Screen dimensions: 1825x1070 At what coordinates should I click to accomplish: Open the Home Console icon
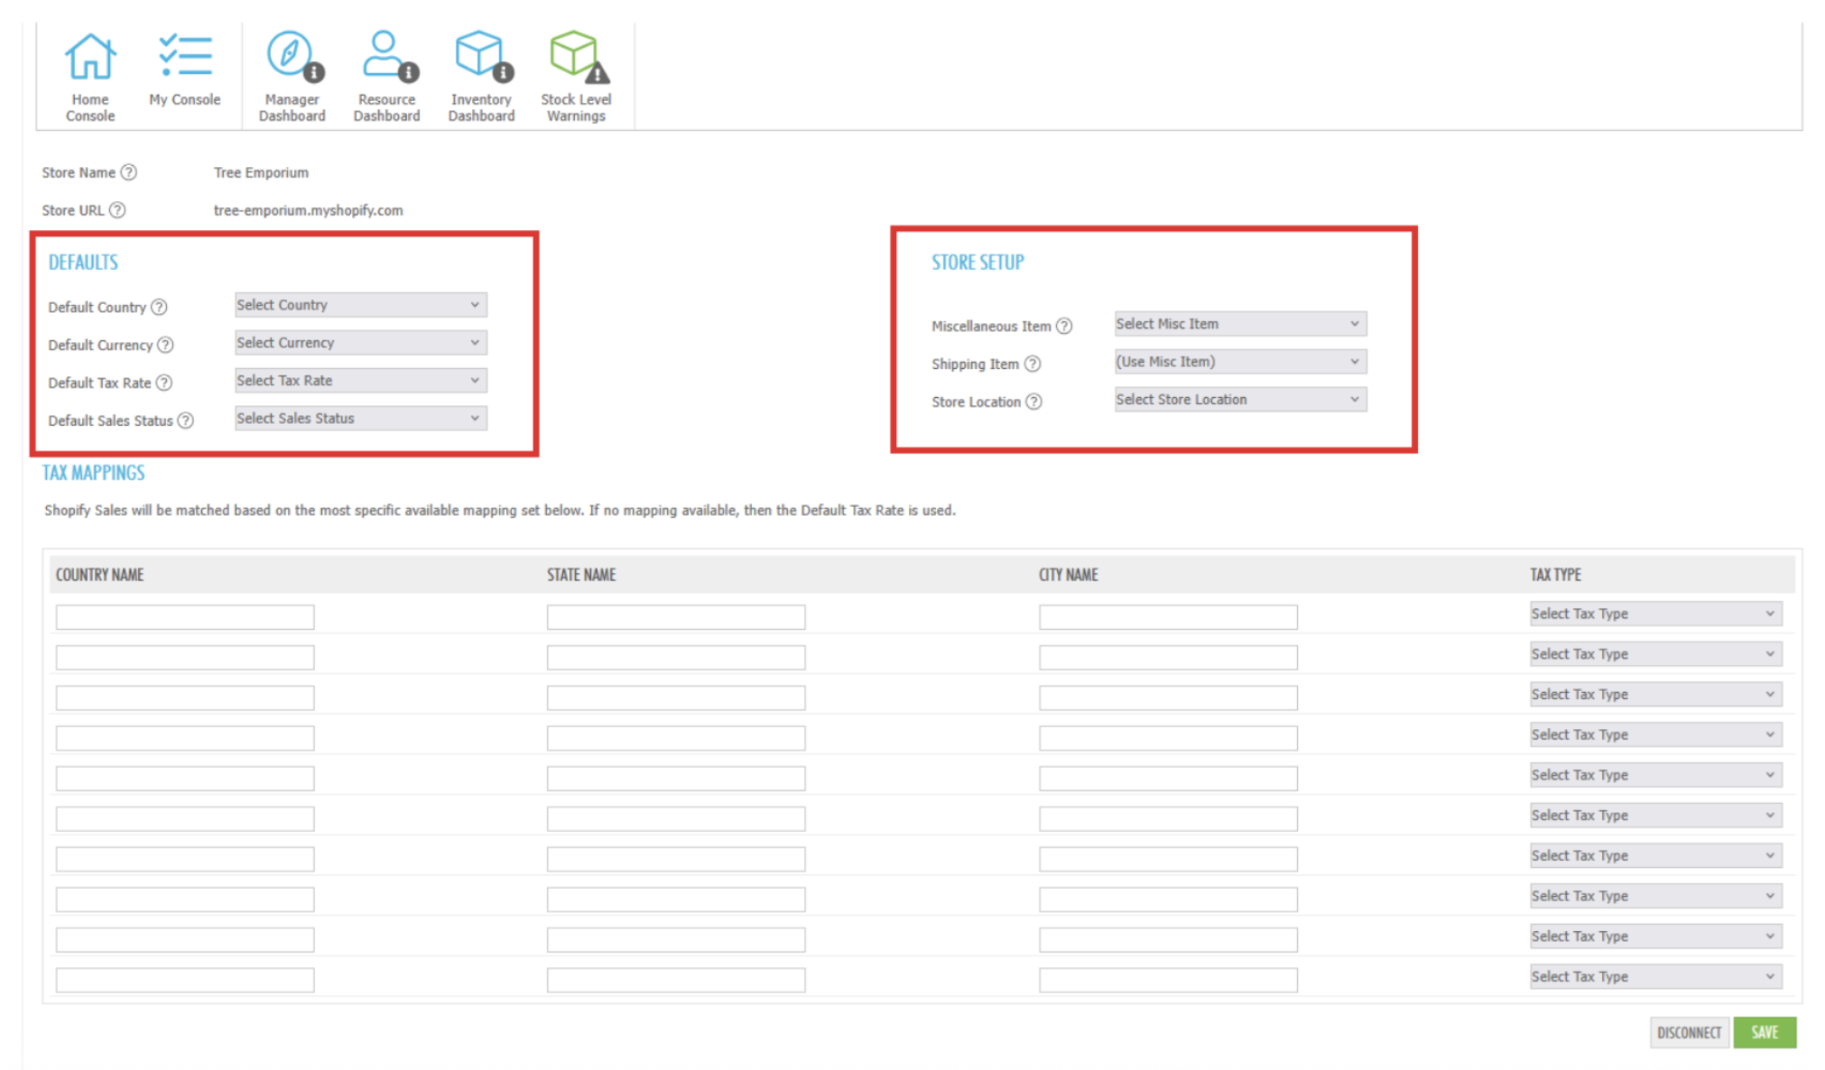click(x=90, y=57)
